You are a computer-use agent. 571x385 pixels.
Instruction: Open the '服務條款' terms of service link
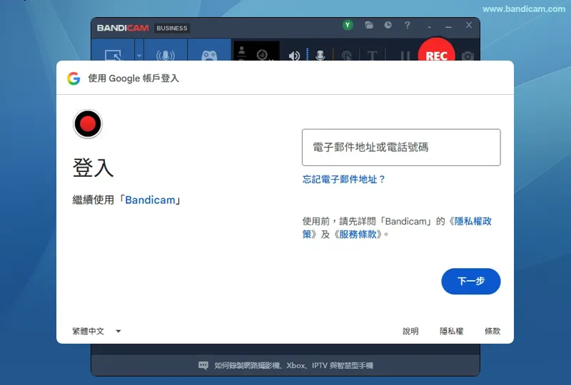[x=358, y=234]
